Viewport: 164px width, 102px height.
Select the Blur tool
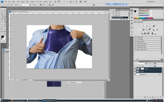click(x=2, y=24)
